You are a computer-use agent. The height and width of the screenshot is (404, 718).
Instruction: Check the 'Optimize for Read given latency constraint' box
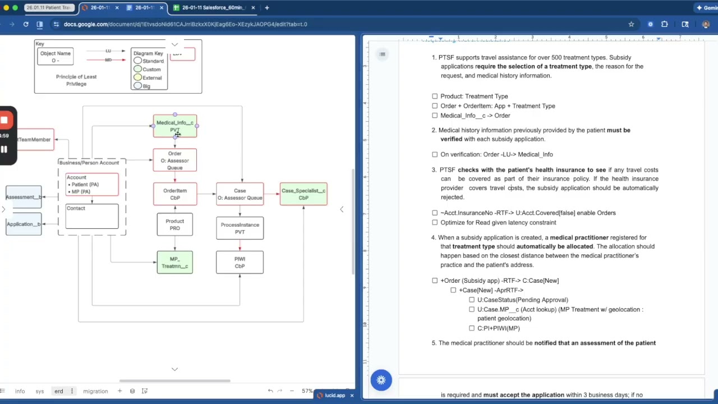(435, 223)
